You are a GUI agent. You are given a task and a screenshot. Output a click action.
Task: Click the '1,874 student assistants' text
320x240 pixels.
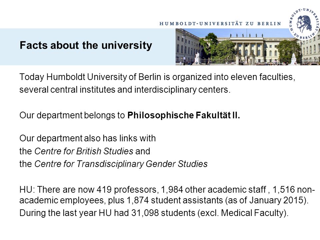175,200
